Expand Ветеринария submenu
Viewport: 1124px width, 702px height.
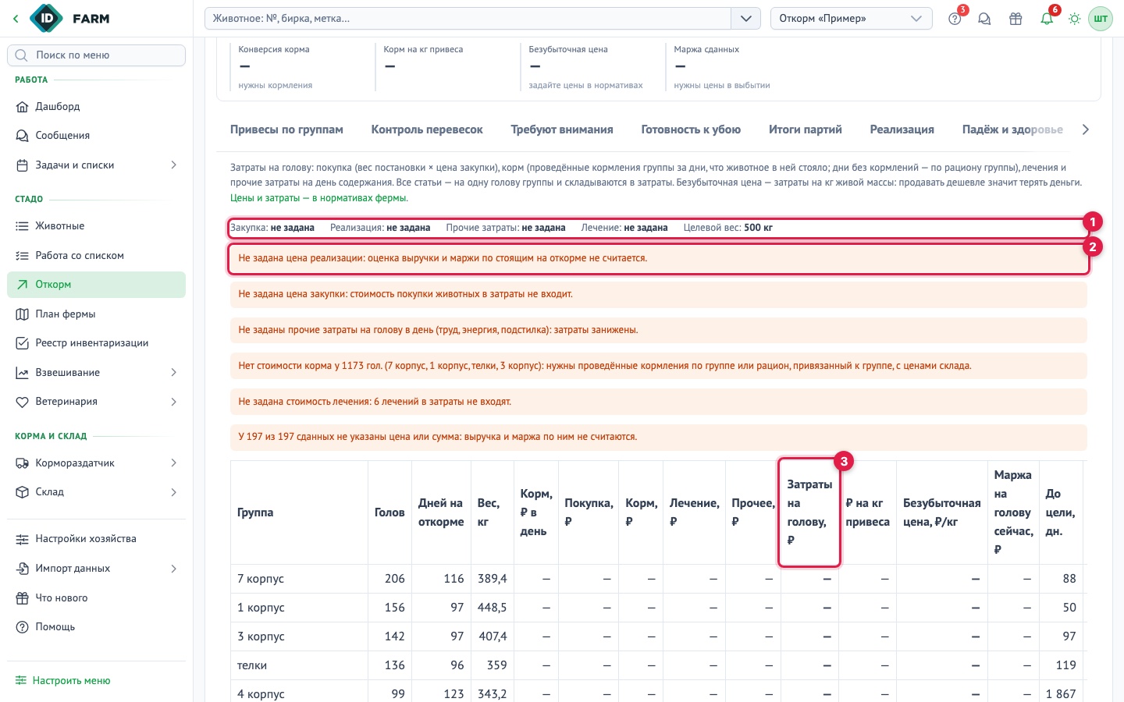tap(96, 402)
